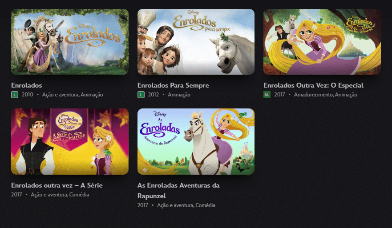
Task: Click the L rating icon beside 2012
Action: pos(141,95)
